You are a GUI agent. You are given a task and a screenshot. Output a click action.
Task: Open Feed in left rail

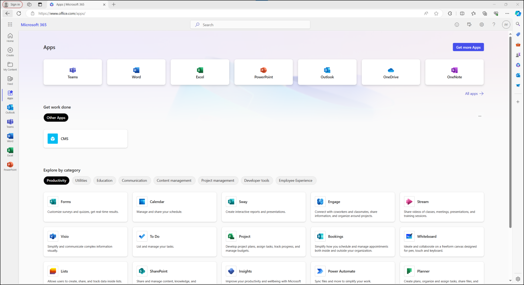pos(10,80)
